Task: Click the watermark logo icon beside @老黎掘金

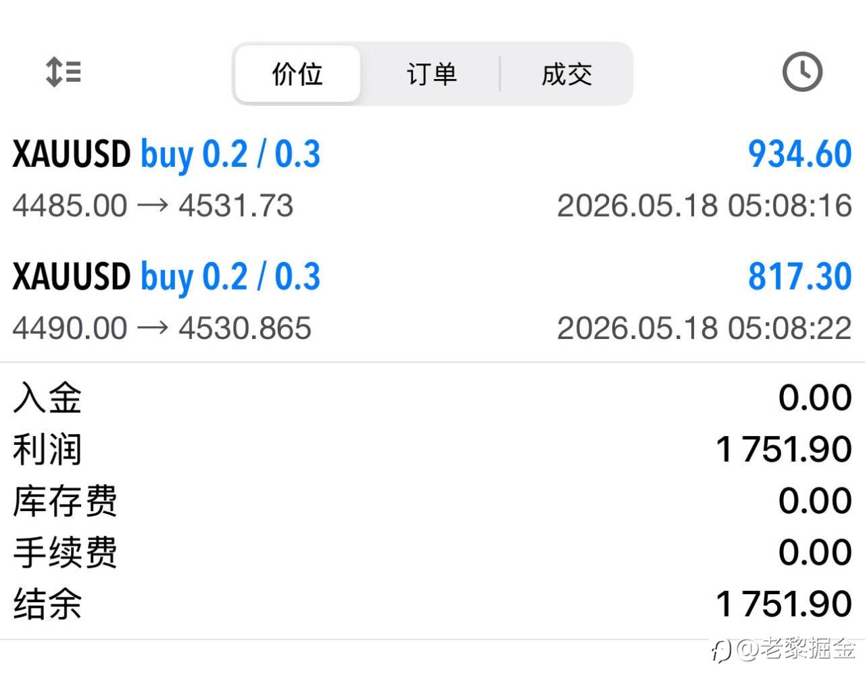Action: coord(721,652)
